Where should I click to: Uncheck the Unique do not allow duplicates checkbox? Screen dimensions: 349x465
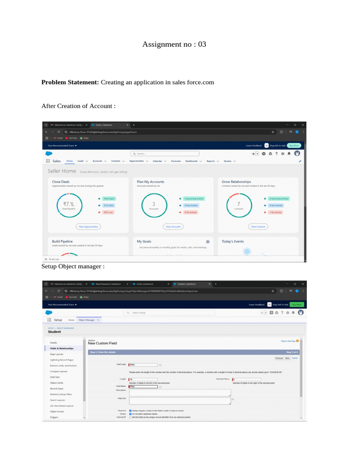[x=130, y=414]
